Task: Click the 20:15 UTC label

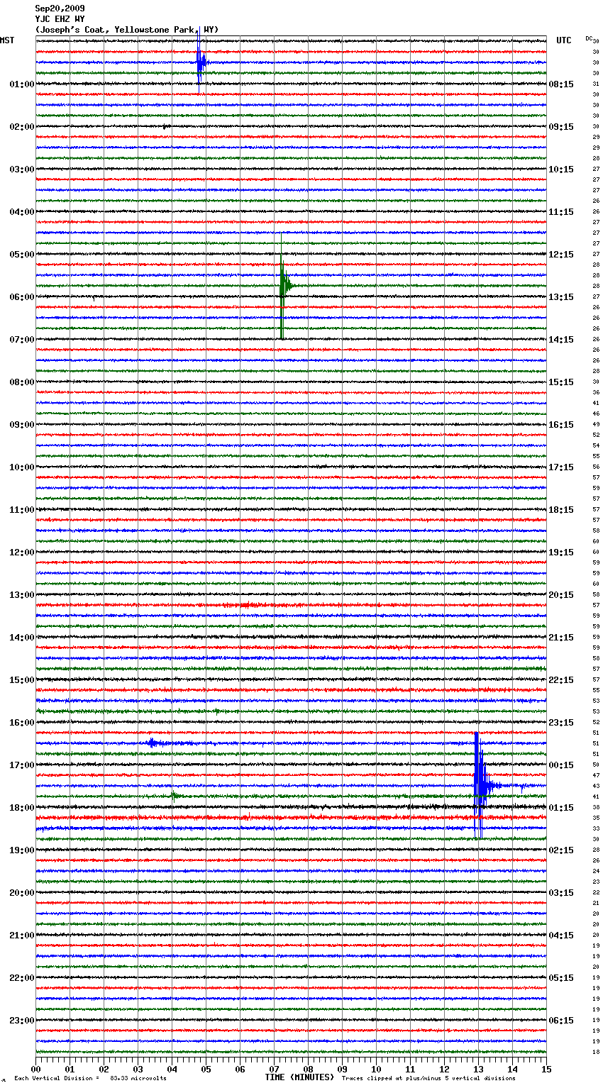Action: click(x=561, y=595)
